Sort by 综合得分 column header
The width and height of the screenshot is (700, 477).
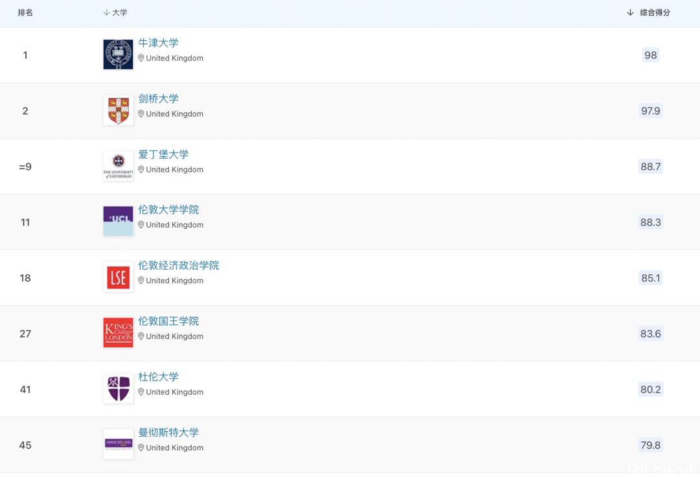click(649, 12)
